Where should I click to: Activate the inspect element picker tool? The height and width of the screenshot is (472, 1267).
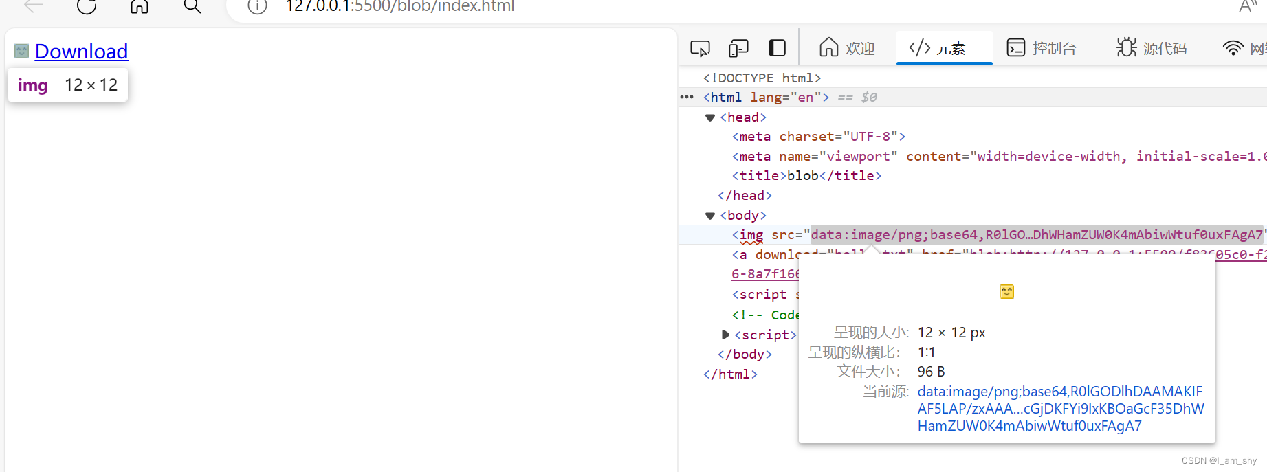(700, 48)
